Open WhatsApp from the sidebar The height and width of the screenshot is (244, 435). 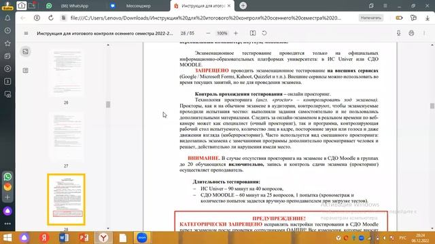[x=7, y=176]
